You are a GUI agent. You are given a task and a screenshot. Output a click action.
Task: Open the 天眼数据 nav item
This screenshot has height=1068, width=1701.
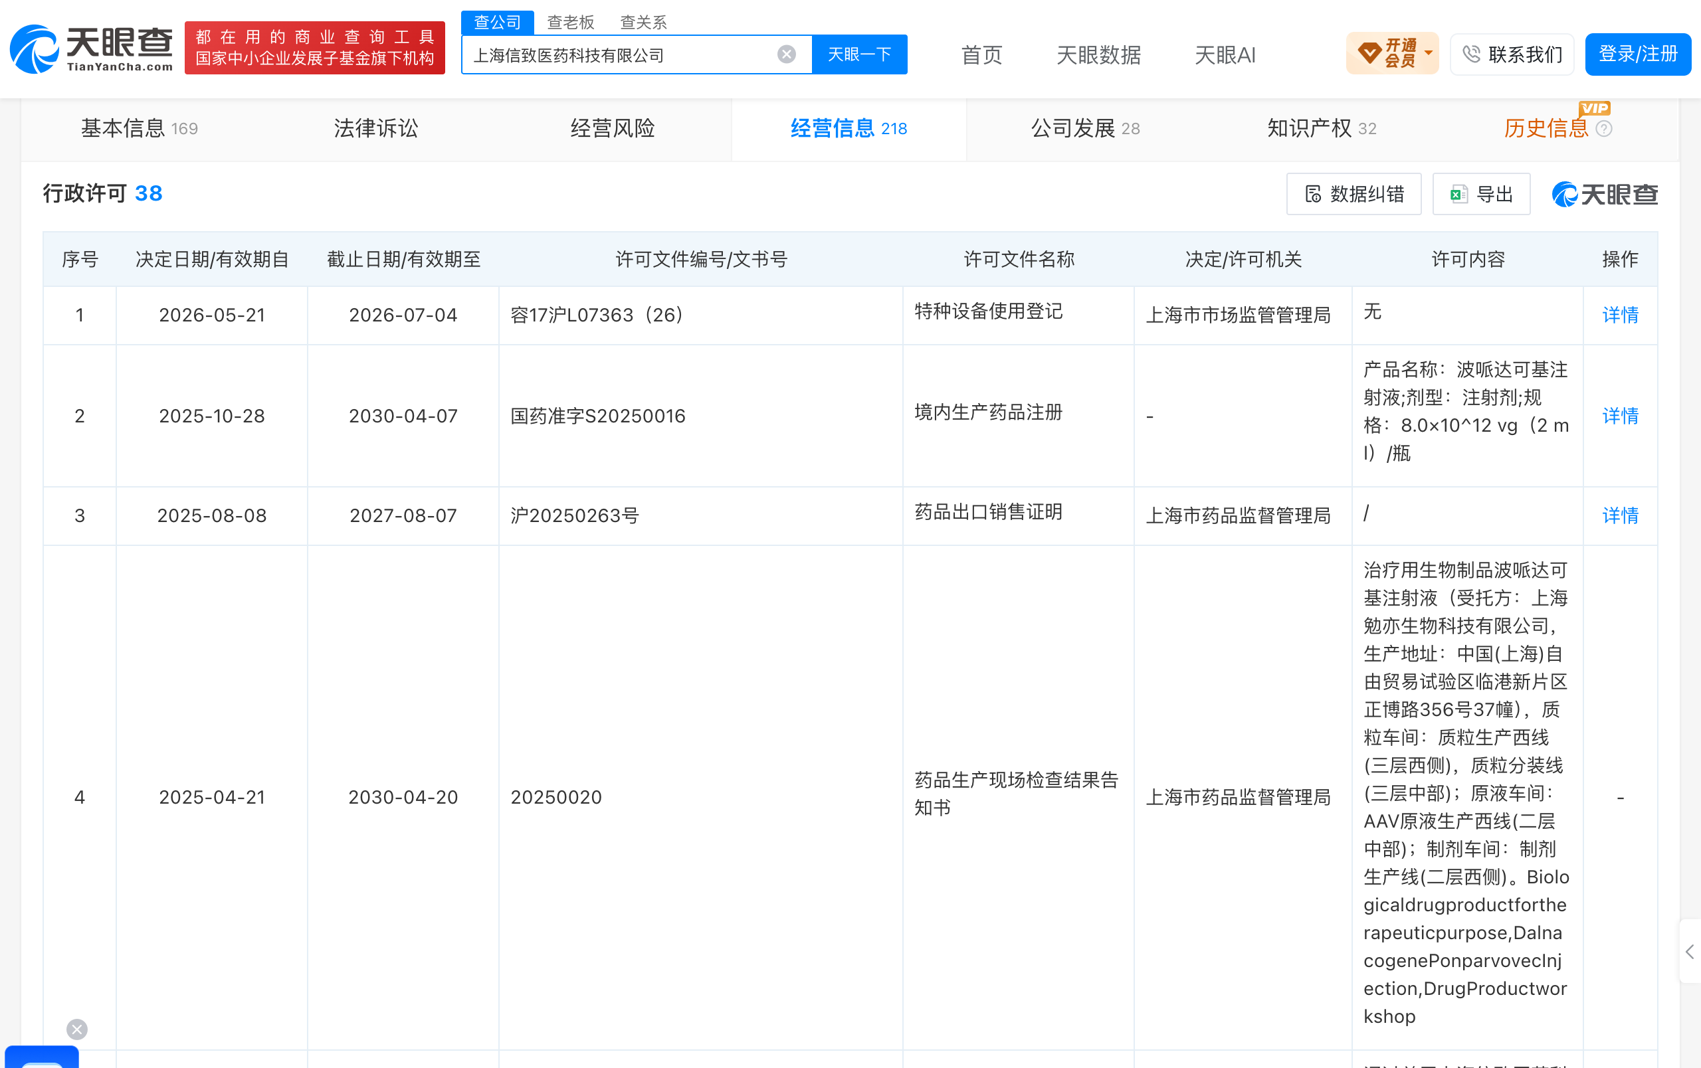pyautogui.click(x=1098, y=55)
